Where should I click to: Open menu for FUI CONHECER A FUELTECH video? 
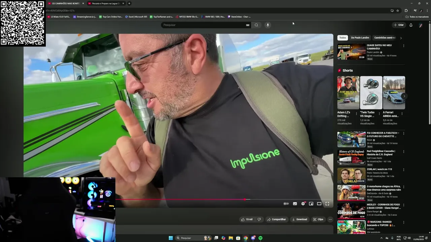(404, 133)
